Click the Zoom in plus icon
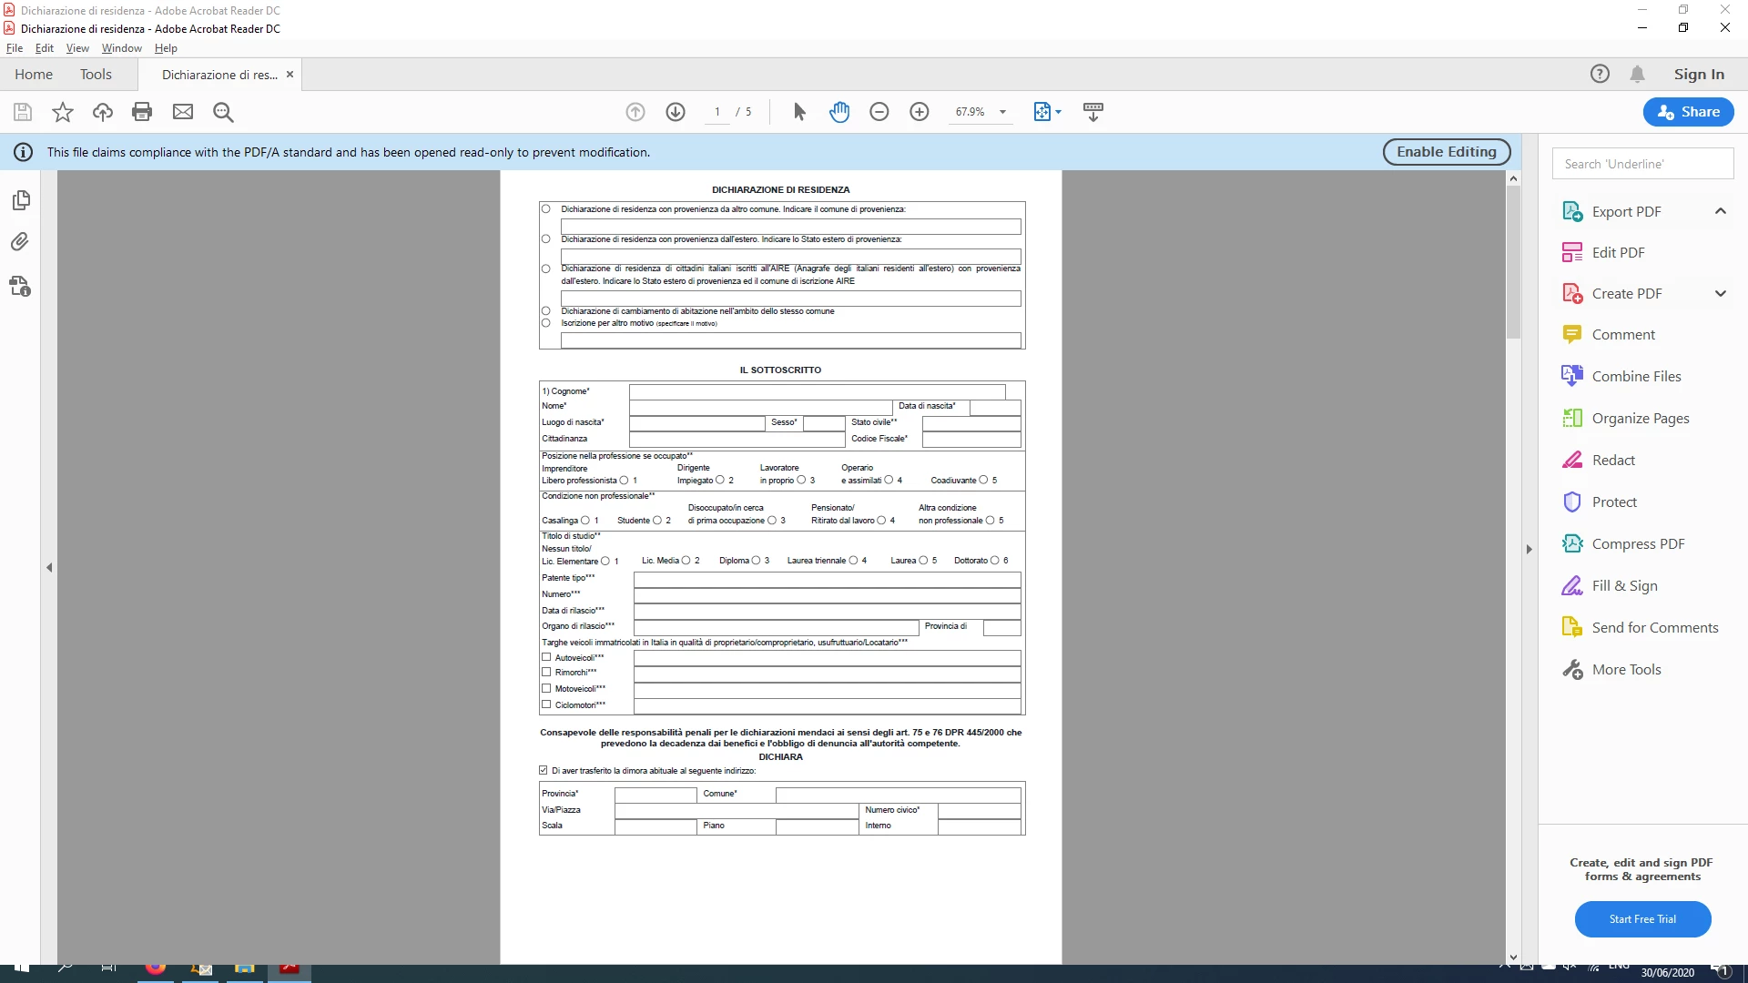The height and width of the screenshot is (983, 1748). [920, 112]
